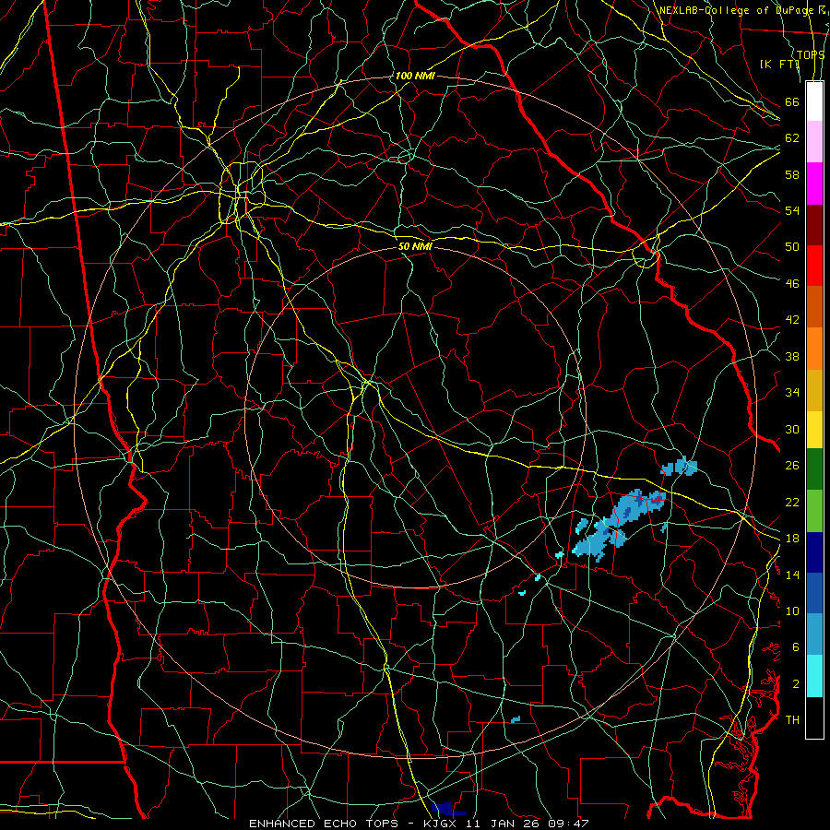The width and height of the screenshot is (830, 830).
Task: Click the dark green 26 kft swatch
Action: point(814,469)
